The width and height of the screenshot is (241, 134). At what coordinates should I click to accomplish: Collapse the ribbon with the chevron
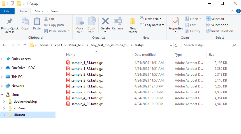[x=232, y=11]
